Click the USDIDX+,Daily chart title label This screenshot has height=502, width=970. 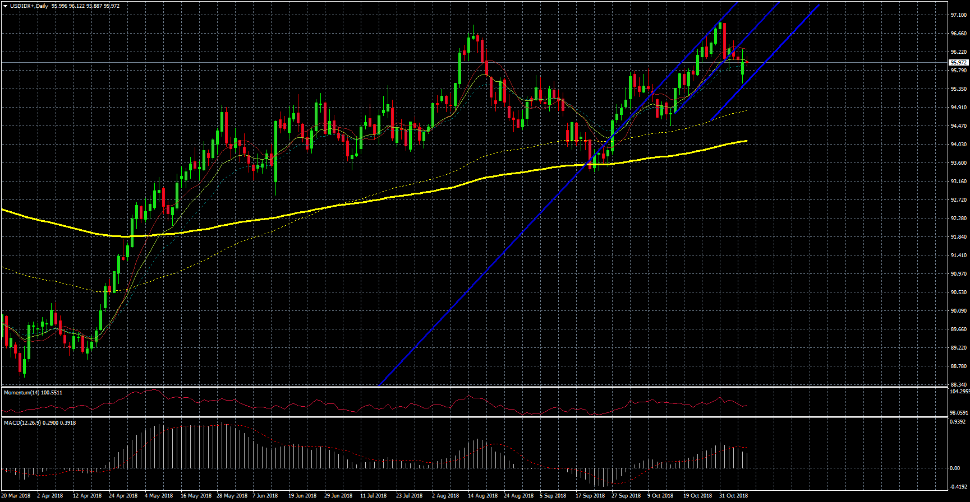29,6
